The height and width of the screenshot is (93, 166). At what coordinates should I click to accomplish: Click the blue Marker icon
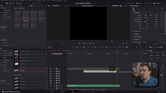(x=114, y=47)
